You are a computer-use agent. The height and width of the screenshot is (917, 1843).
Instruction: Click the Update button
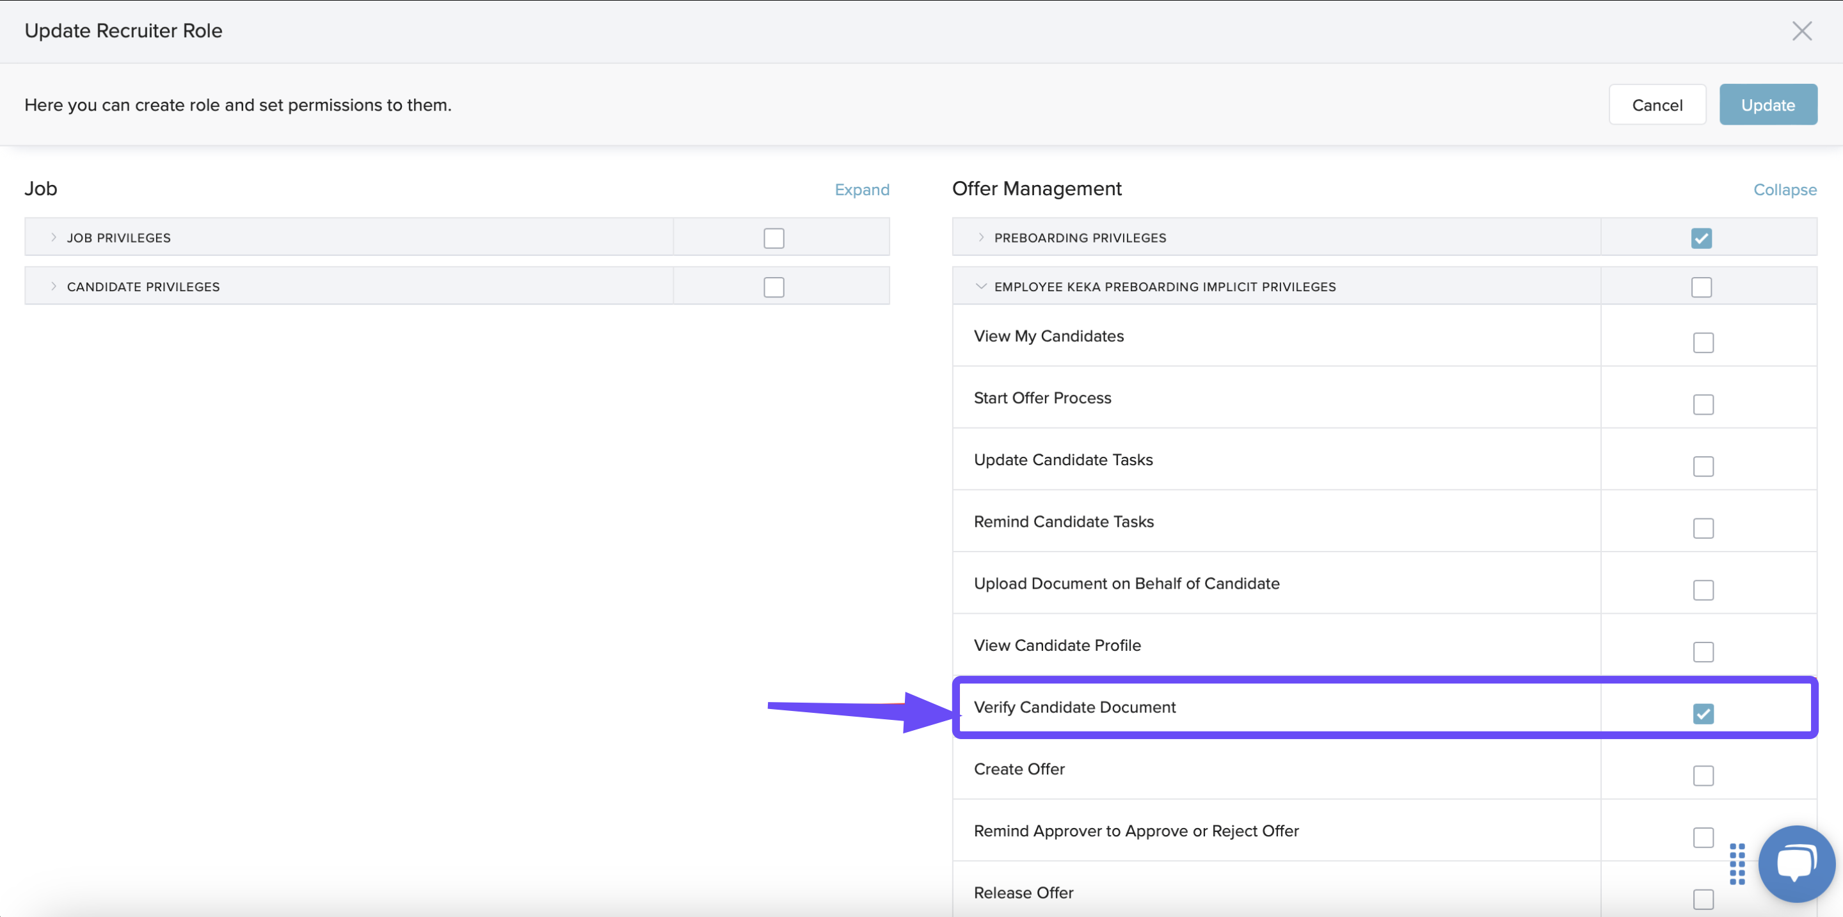[x=1767, y=105]
